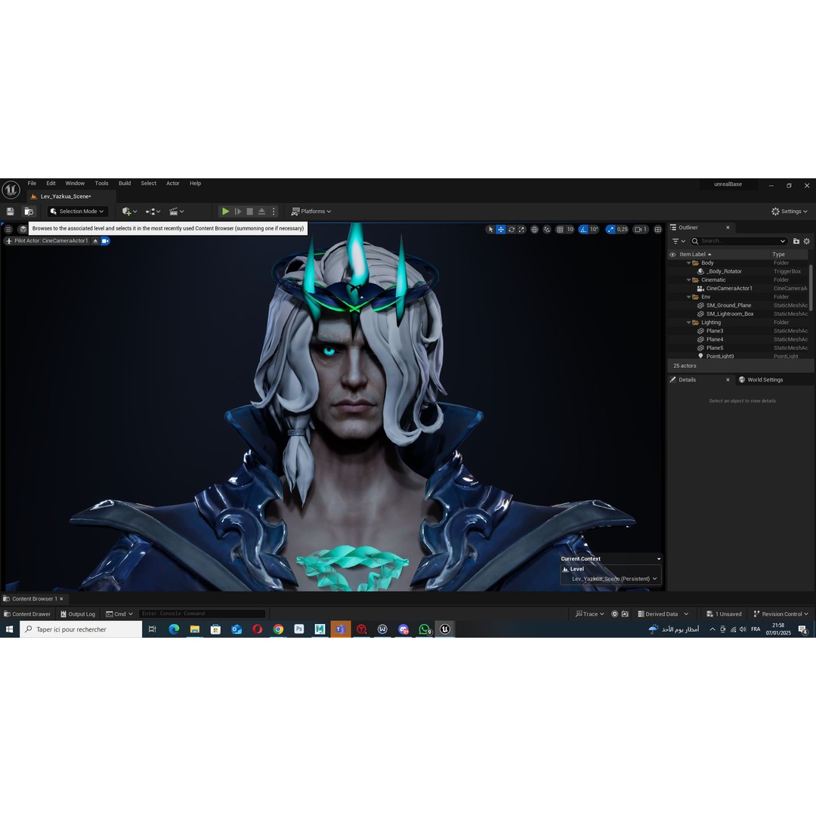The width and height of the screenshot is (816, 816).
Task: Click the Pilot Actor CineCameraActor1 label
Action: pyautogui.click(x=51, y=241)
